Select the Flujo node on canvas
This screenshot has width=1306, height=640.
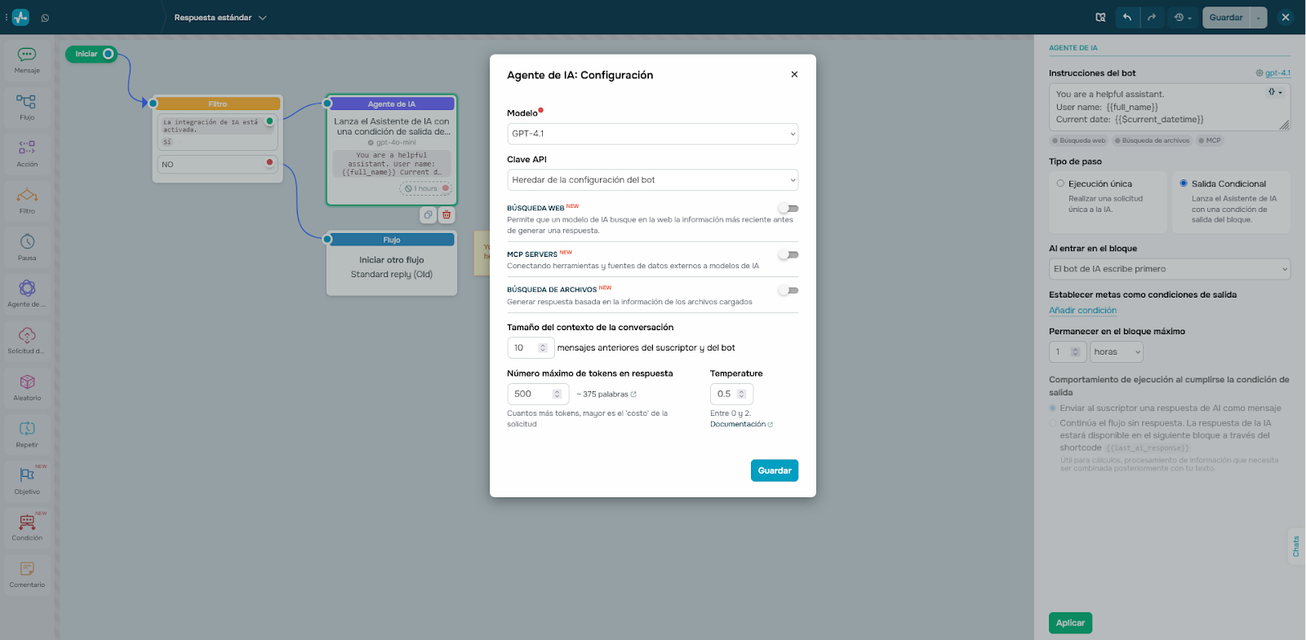click(392, 263)
